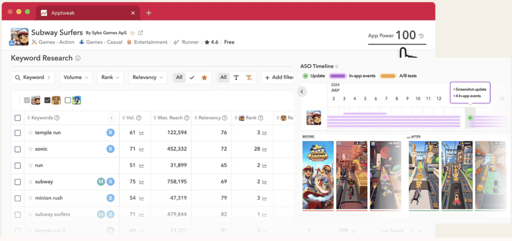Screen dimensions: 512x241
Task: Select the All text type filter
Action: [223, 77]
